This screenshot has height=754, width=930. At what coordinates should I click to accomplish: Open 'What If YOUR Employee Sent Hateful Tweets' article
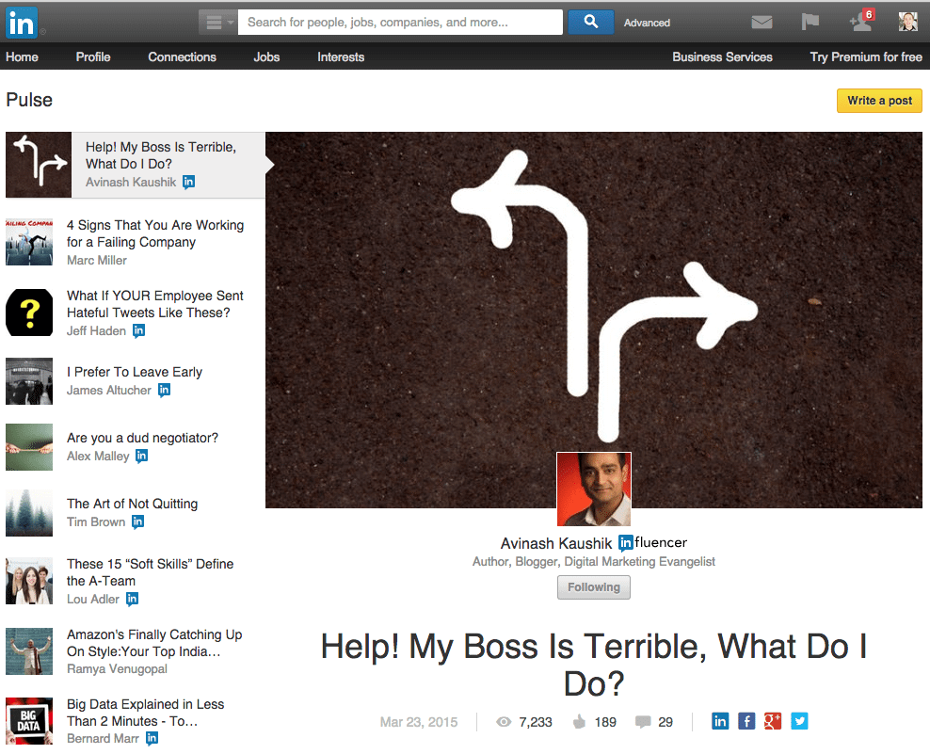click(154, 304)
